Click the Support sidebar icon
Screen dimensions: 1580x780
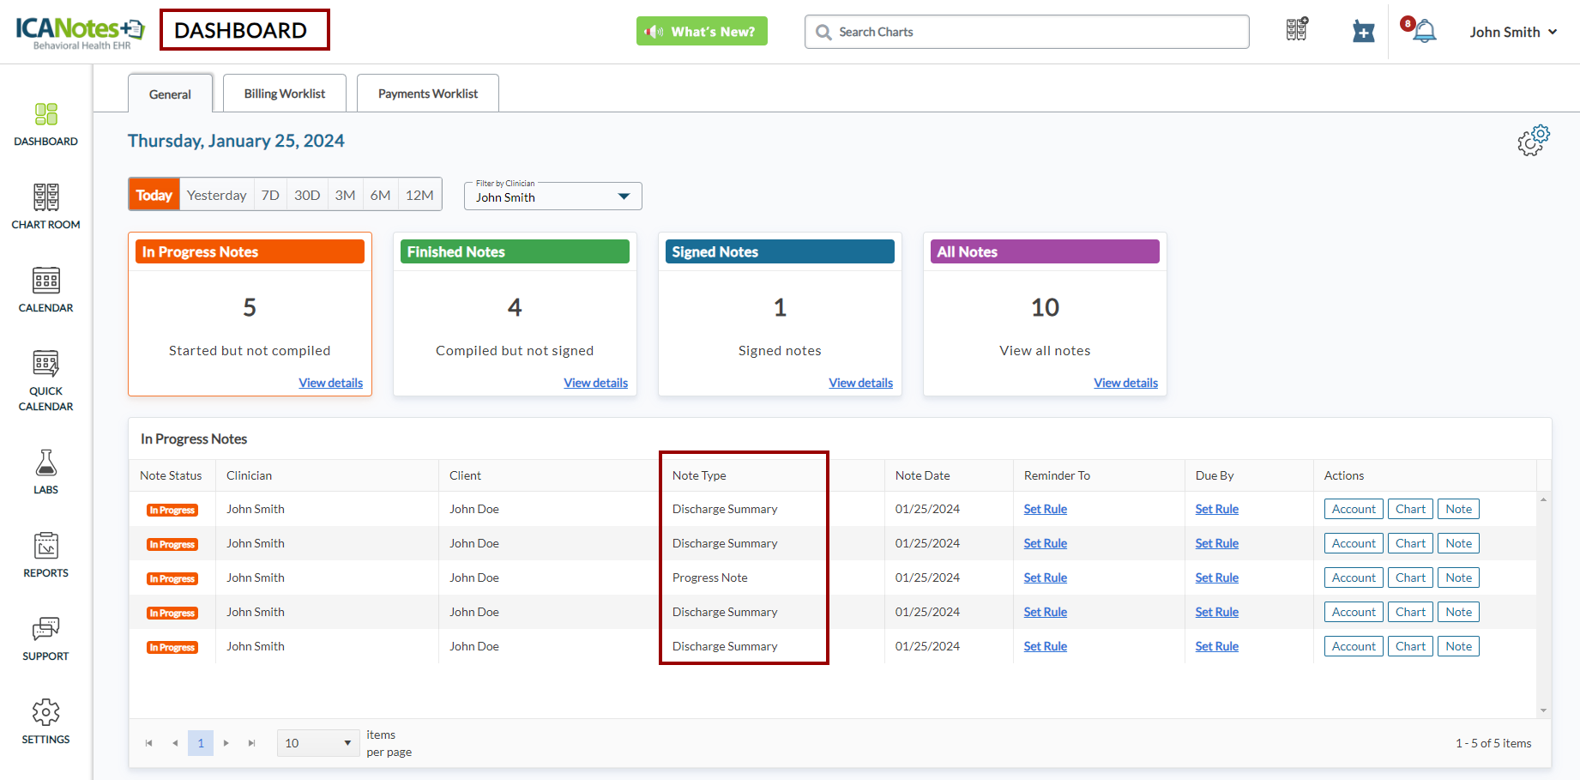click(x=46, y=638)
